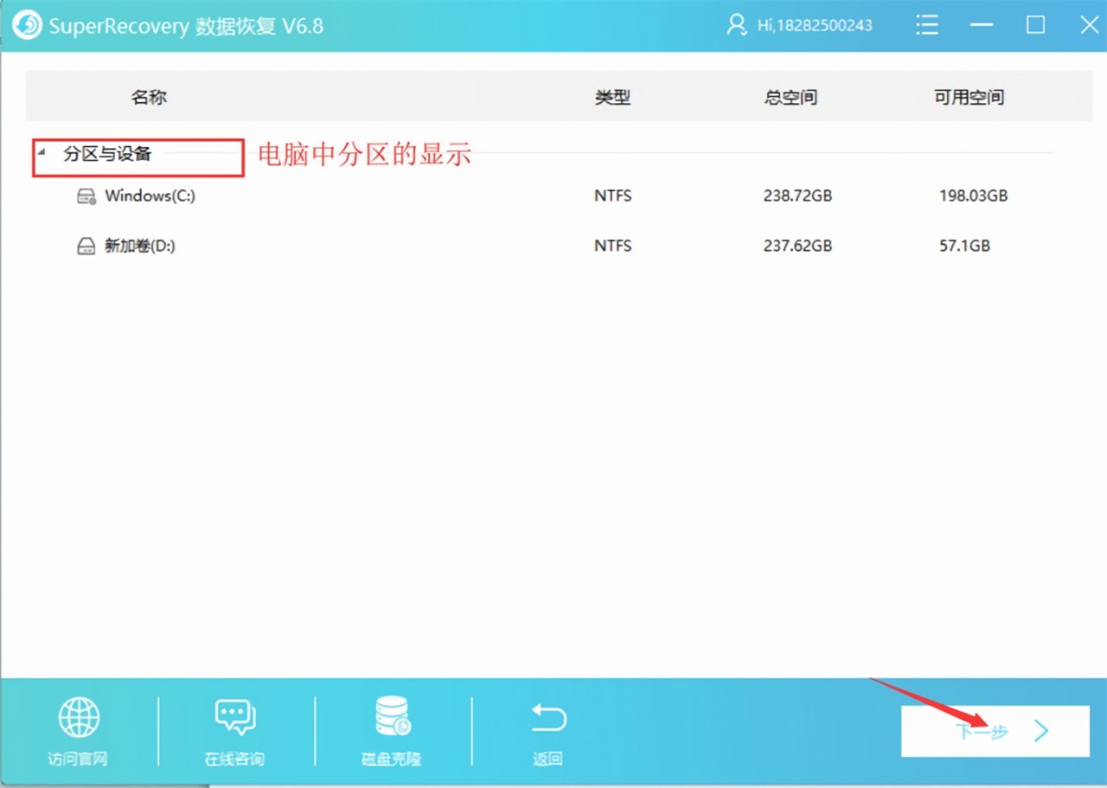Collapse the 分区与设备 tree triangle
This screenshot has width=1107, height=788.
click(41, 152)
